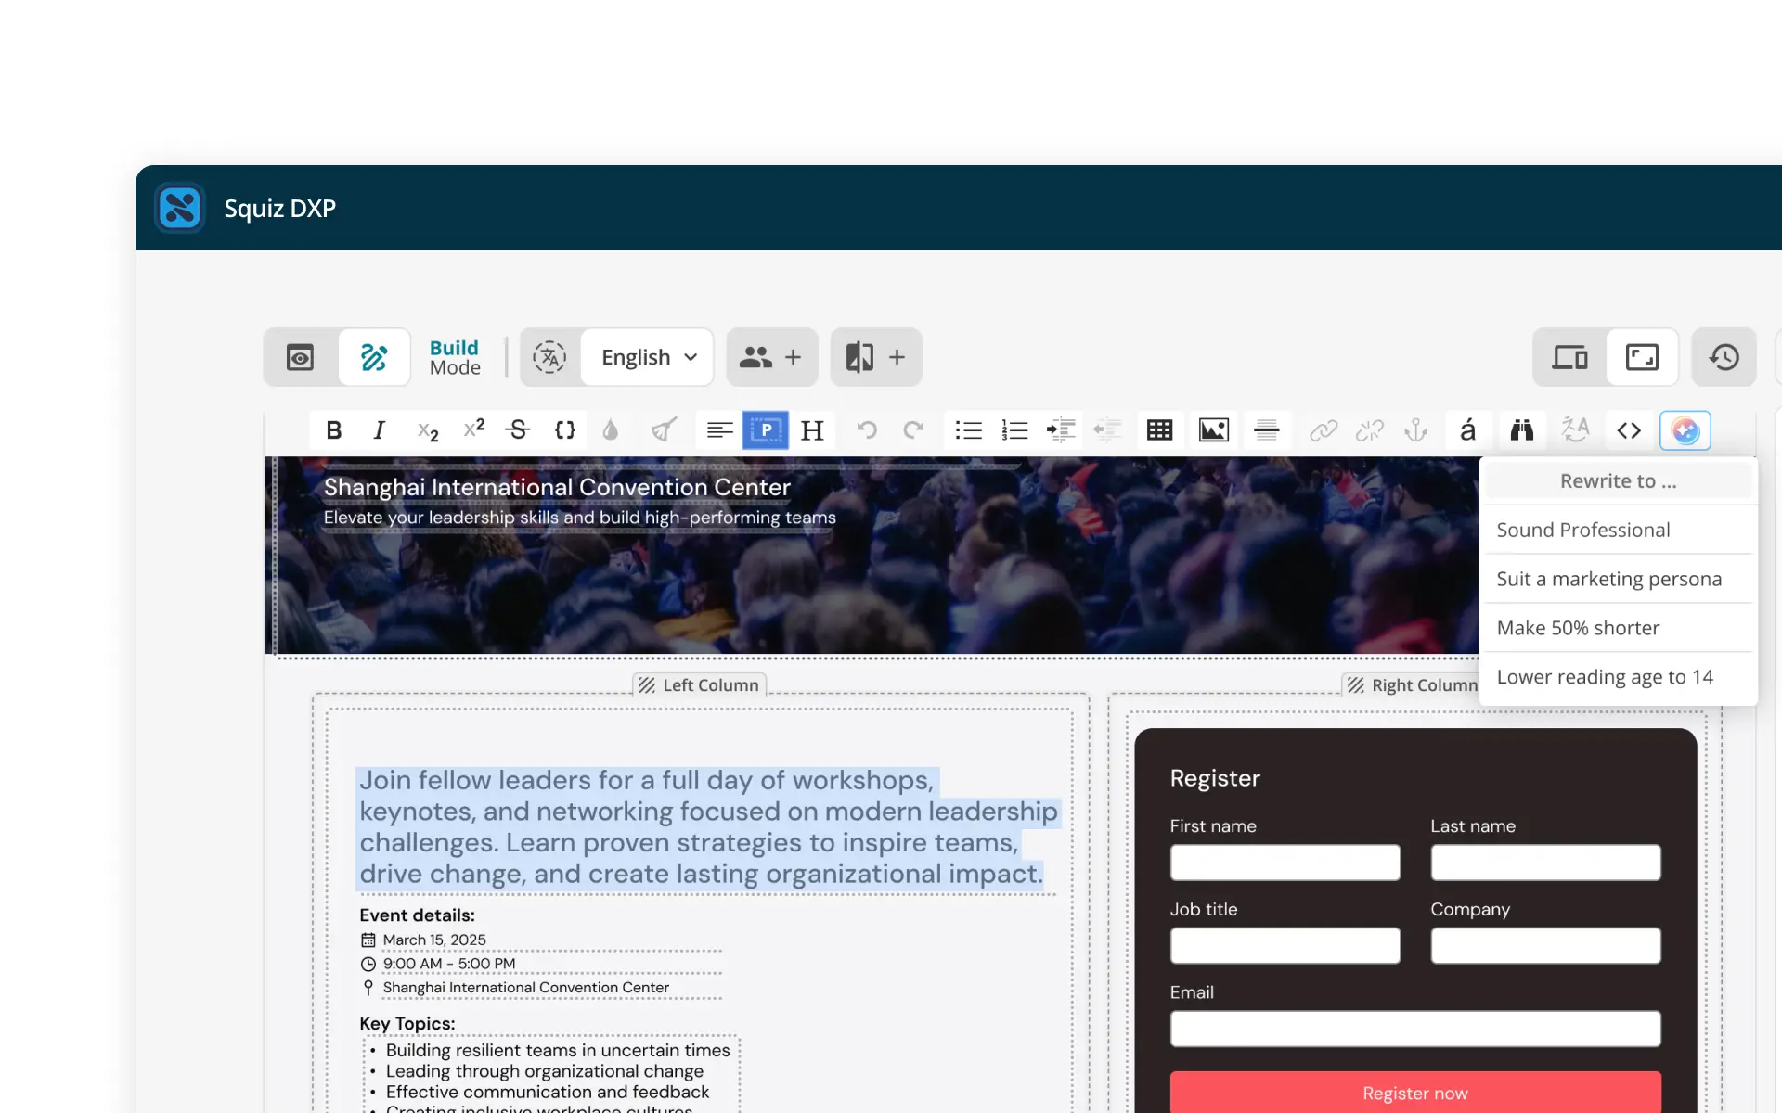Open the English language dropdown

(648, 357)
